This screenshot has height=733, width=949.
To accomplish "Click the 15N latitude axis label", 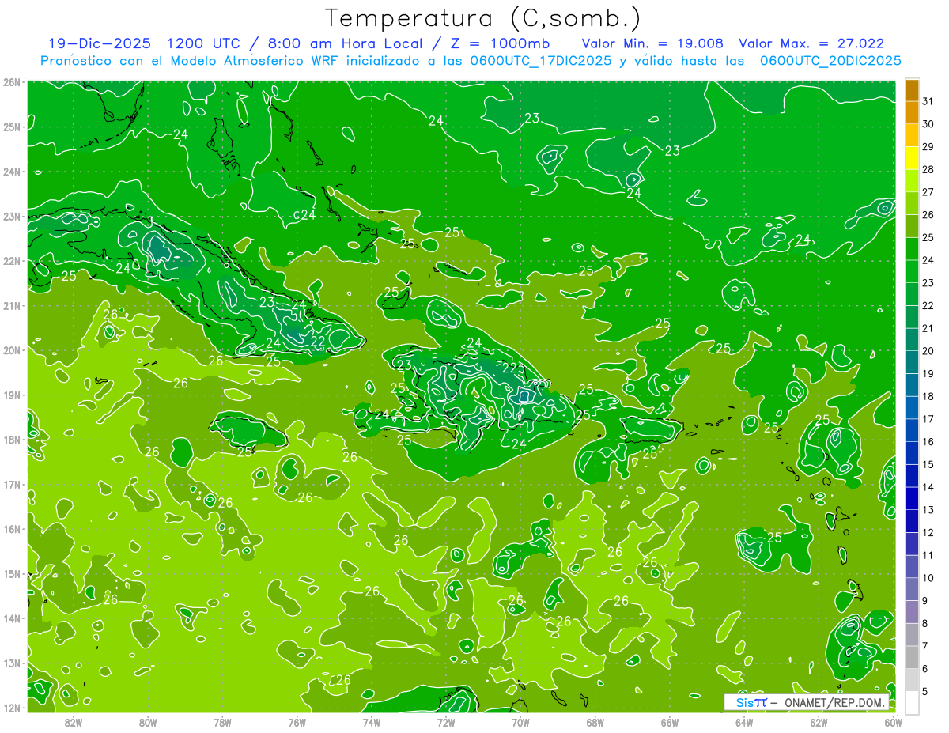I will coord(12,573).
